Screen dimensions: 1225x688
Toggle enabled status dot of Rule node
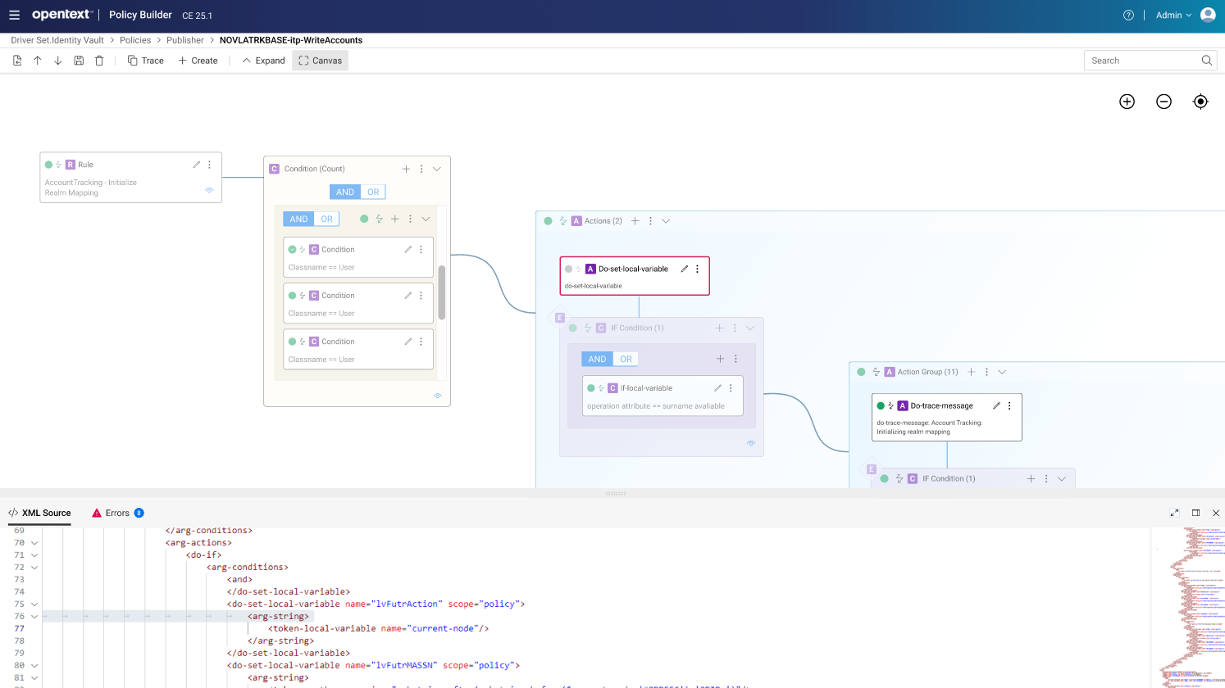coord(48,165)
